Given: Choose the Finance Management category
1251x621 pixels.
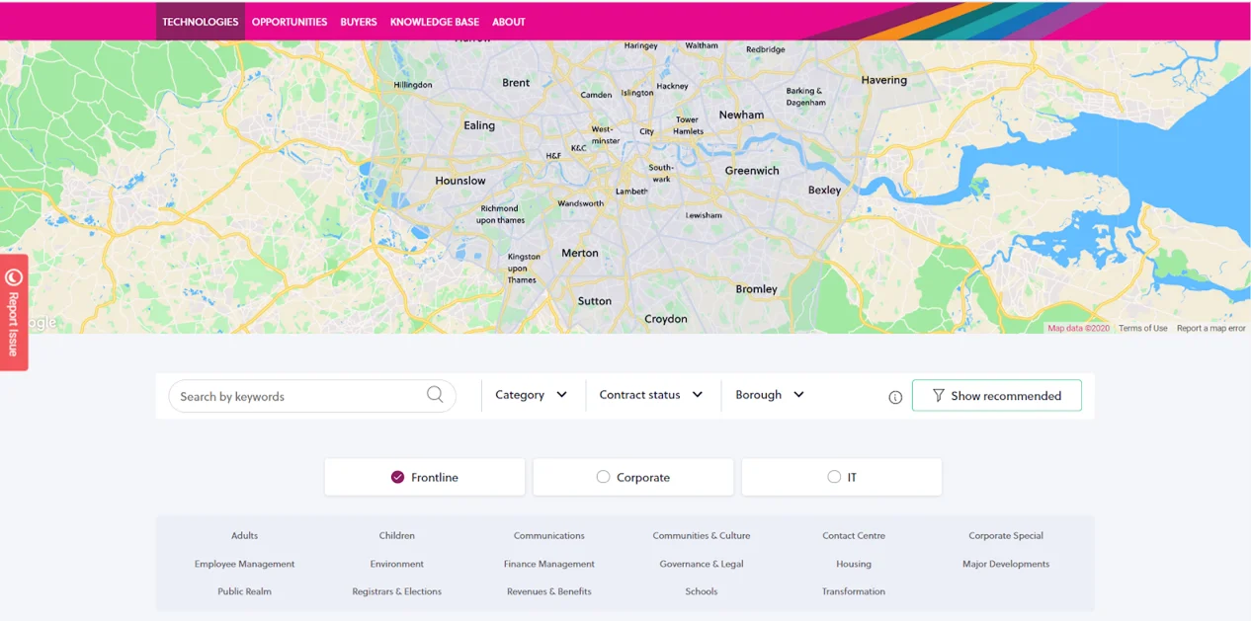Looking at the screenshot, I should 549,564.
